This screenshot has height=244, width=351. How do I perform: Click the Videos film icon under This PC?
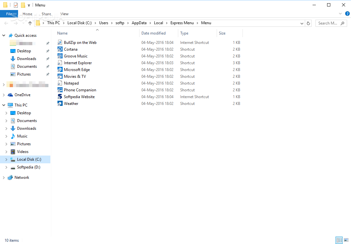(13, 152)
